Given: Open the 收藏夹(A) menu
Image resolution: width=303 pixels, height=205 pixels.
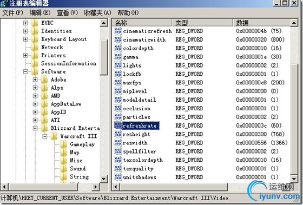Looking at the screenshot, I should click(97, 13).
